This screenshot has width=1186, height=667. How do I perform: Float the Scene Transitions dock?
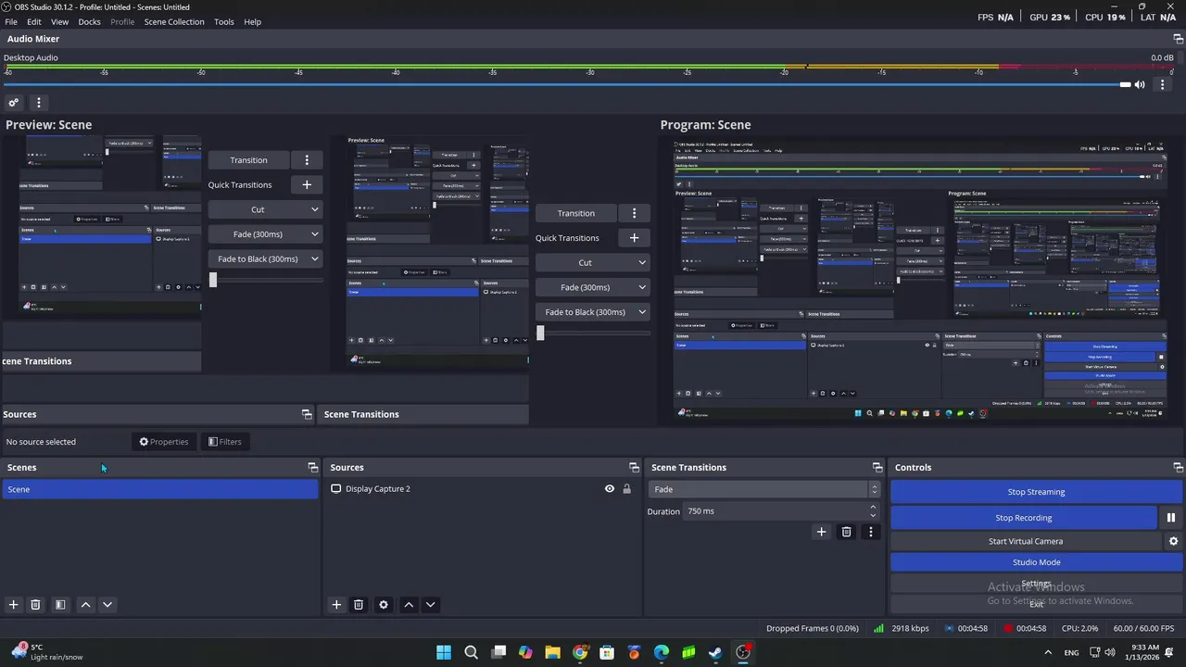click(877, 468)
